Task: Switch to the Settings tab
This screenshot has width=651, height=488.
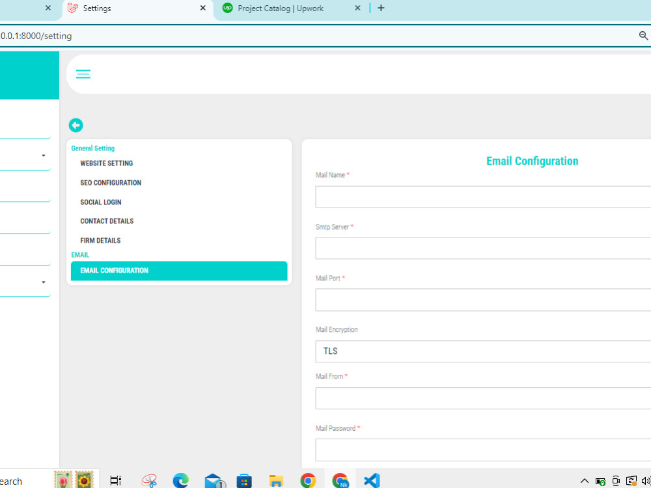Action: (x=137, y=8)
